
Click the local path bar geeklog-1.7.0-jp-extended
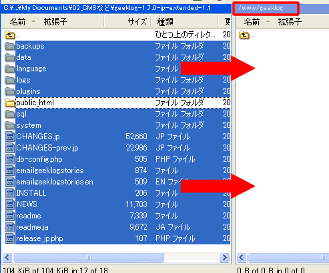(x=116, y=8)
